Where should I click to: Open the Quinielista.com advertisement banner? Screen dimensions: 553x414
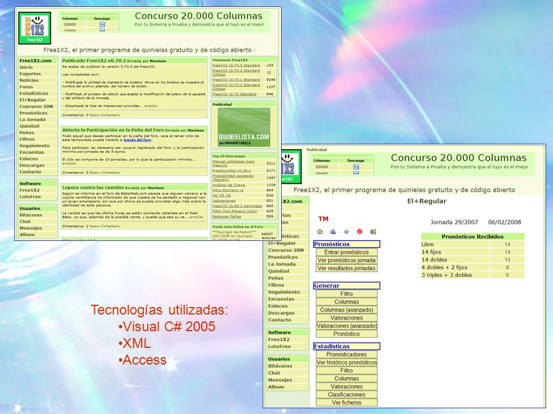coord(244,127)
